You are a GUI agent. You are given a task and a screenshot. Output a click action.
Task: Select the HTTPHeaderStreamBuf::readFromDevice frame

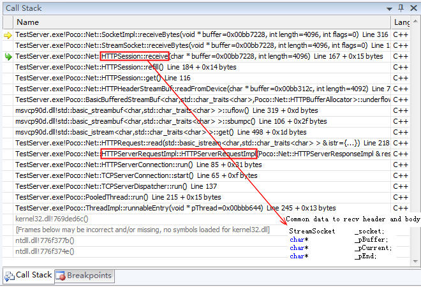tap(191, 89)
